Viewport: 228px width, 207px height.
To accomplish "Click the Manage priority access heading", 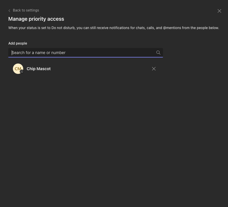I will pos(36,19).
